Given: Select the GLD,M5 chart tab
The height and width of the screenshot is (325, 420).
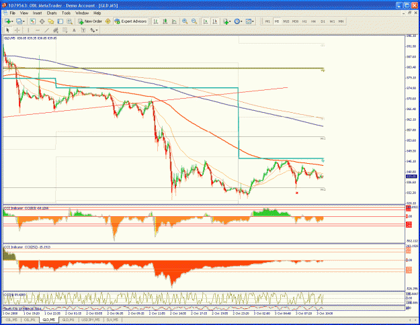Looking at the screenshot, I should click(49, 320).
